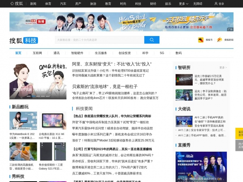
Task: Open the 5G category tab
Action: [x=162, y=53]
